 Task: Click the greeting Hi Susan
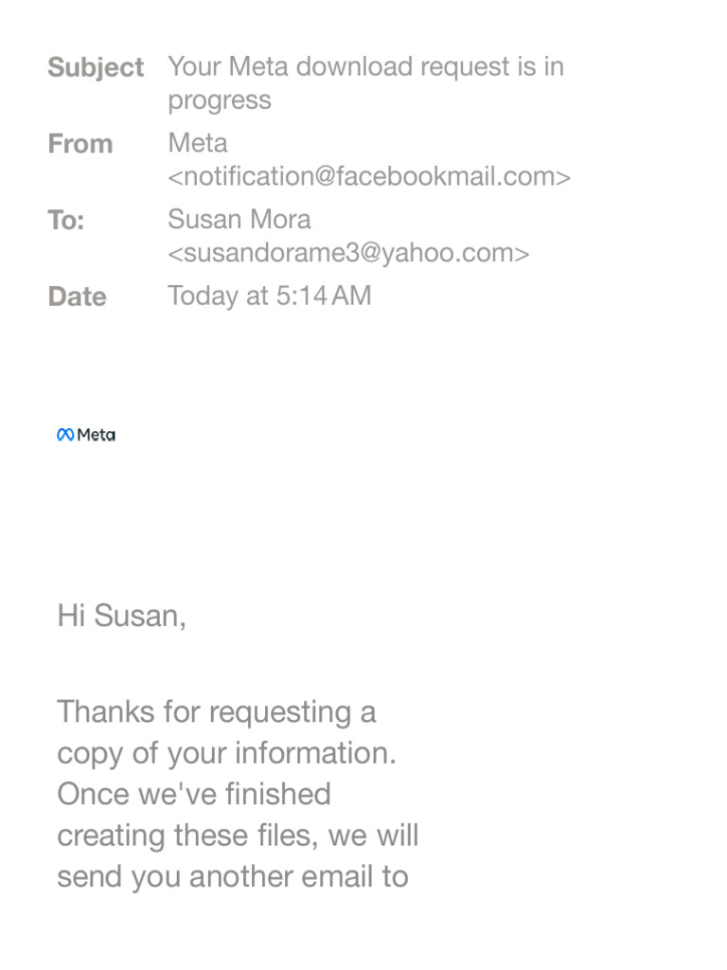[x=122, y=616]
